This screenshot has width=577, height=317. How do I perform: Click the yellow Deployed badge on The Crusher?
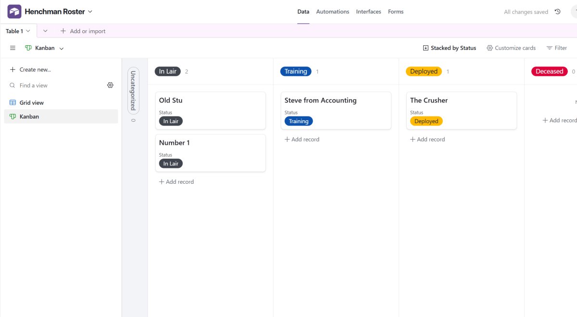coord(426,121)
